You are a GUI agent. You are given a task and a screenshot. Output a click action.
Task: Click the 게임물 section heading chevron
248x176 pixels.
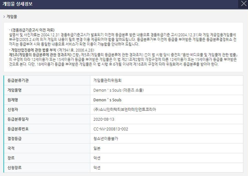click(x=4, y=17)
